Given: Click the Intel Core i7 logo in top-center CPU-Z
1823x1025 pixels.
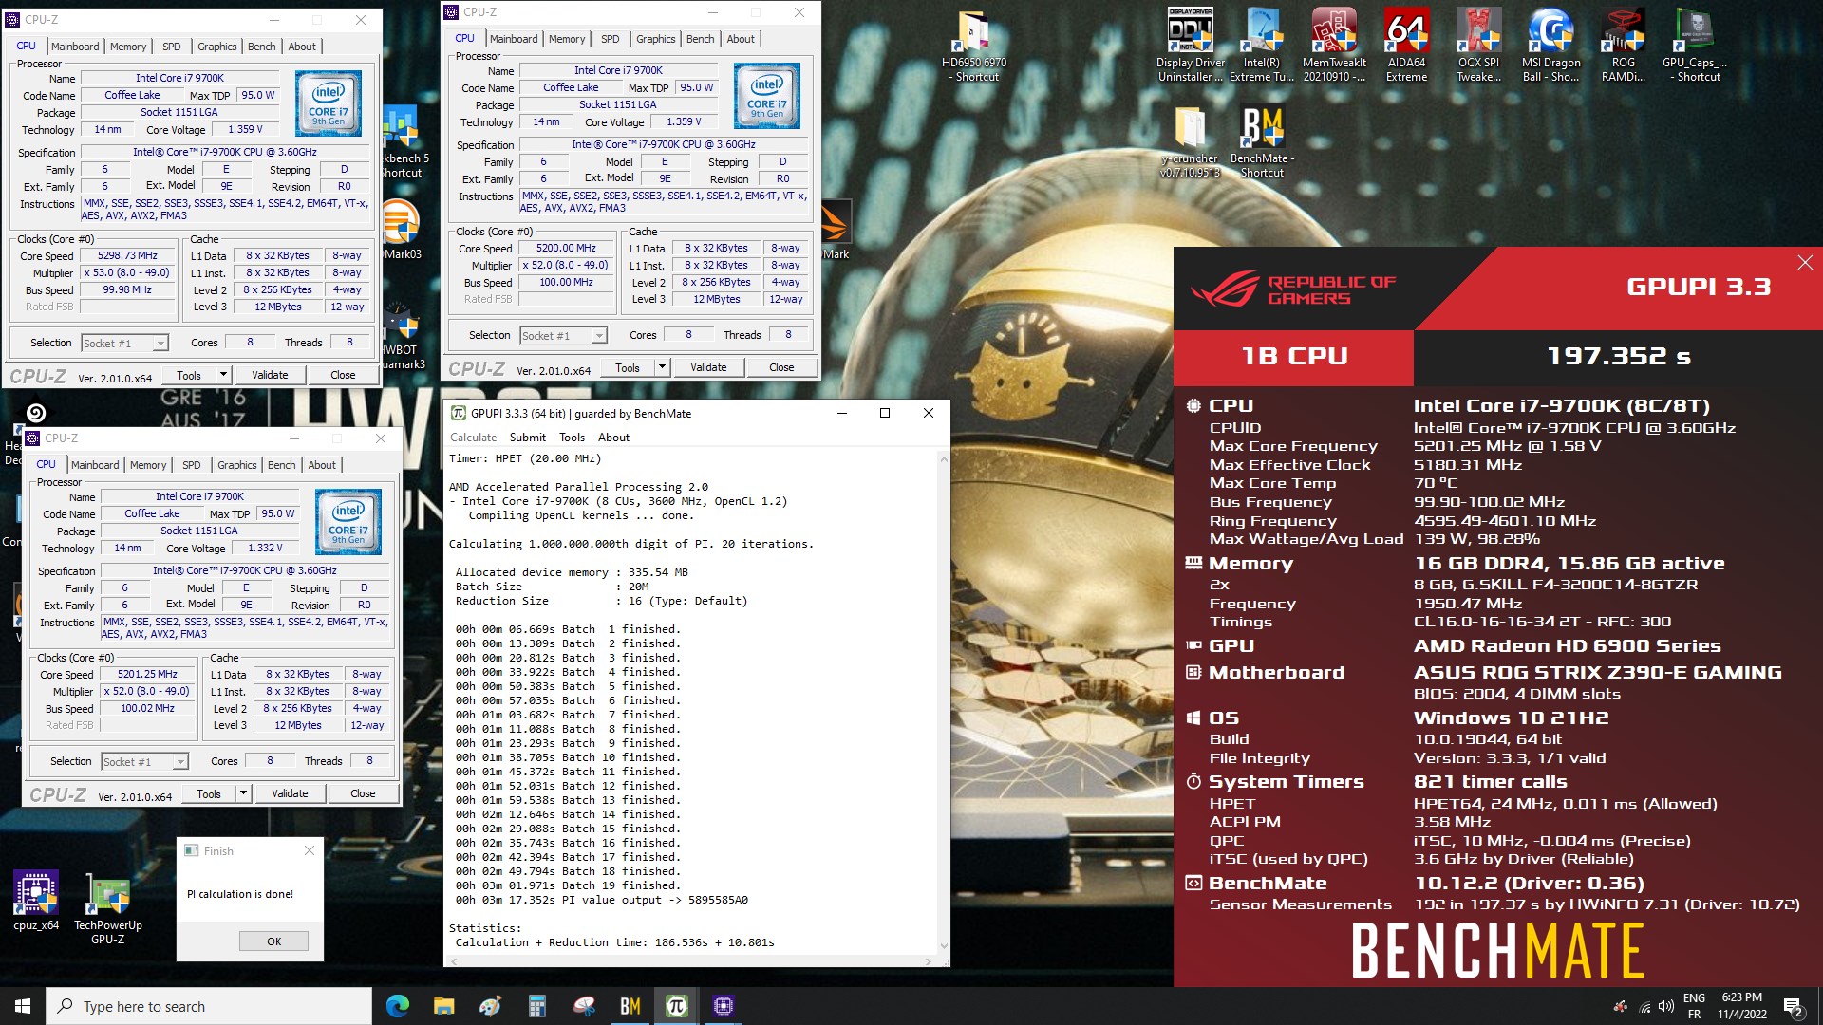Looking at the screenshot, I should [767, 96].
